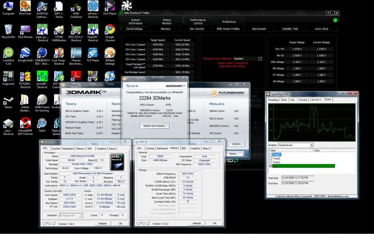This screenshot has width=374, height=234.
Task: Click the Submit Your Results button
Action: (155, 126)
